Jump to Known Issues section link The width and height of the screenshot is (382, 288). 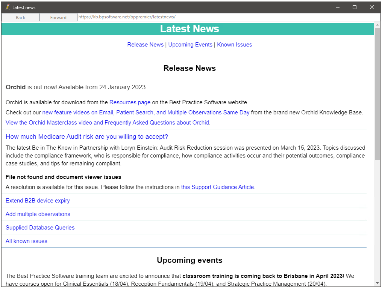234,45
